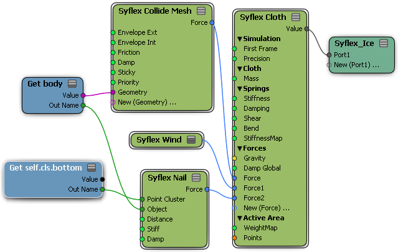This screenshot has height=252, width=398.
Task: Click the Force output port on Syflex Collide Mesh
Action: point(212,22)
